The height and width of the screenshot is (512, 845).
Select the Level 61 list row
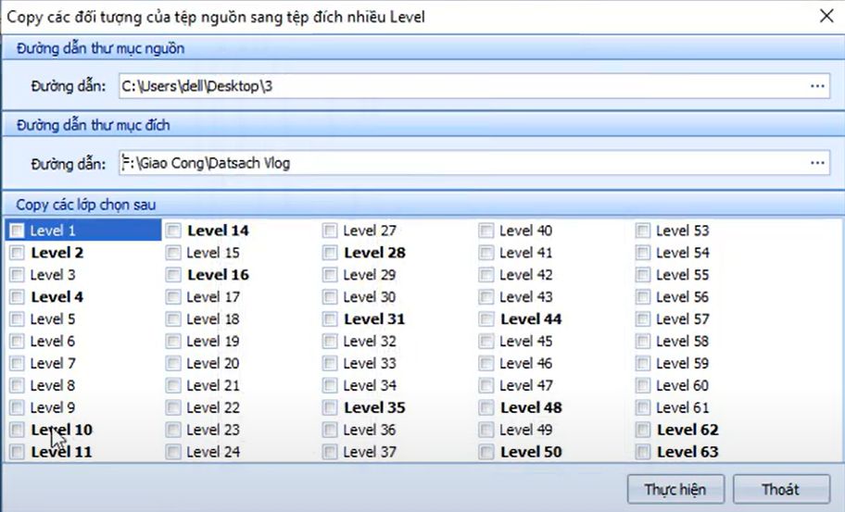pos(709,407)
